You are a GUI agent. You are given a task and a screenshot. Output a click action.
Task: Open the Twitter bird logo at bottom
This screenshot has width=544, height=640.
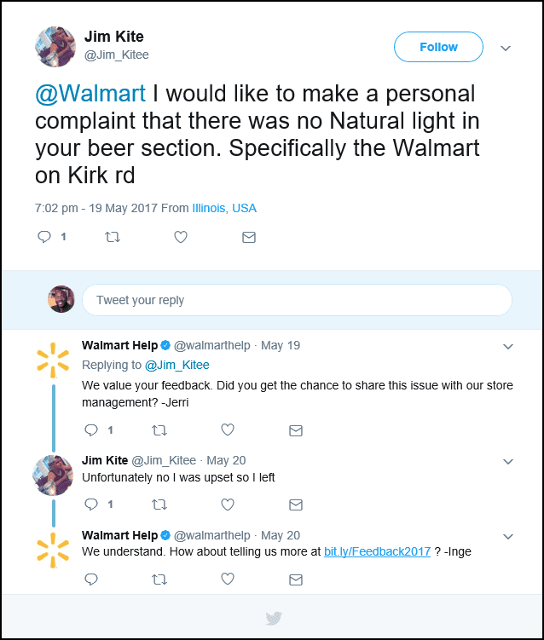pos(274,618)
